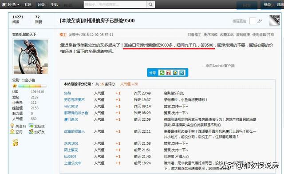
Task: Click the 关注Ta lightbulb icon
Action: (12, 126)
